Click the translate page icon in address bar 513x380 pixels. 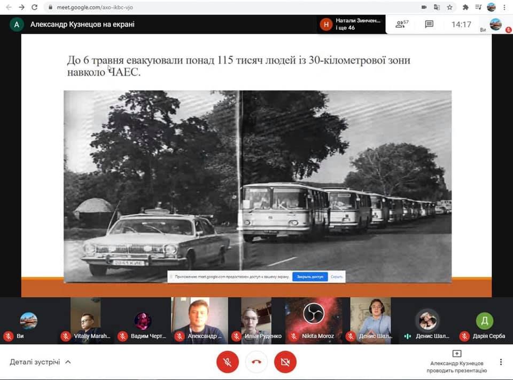(x=437, y=7)
